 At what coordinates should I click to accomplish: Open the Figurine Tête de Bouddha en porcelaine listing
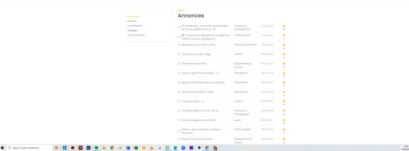(203, 82)
